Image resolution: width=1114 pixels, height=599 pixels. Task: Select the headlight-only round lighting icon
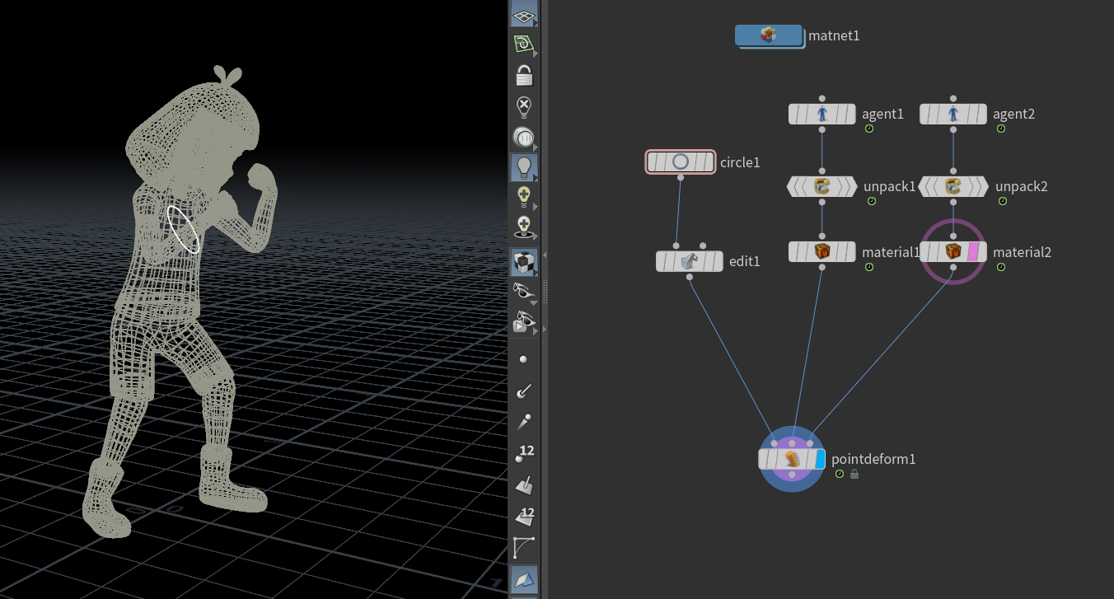point(524,137)
